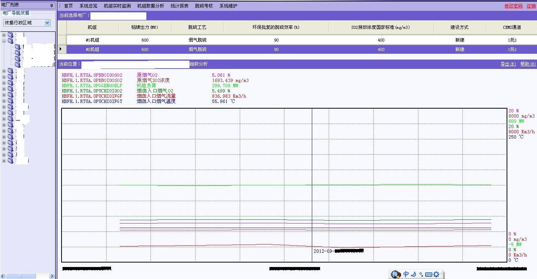Screen dimensions: 537x279
Task: Open the 系统维护 menu
Action: 228,6
